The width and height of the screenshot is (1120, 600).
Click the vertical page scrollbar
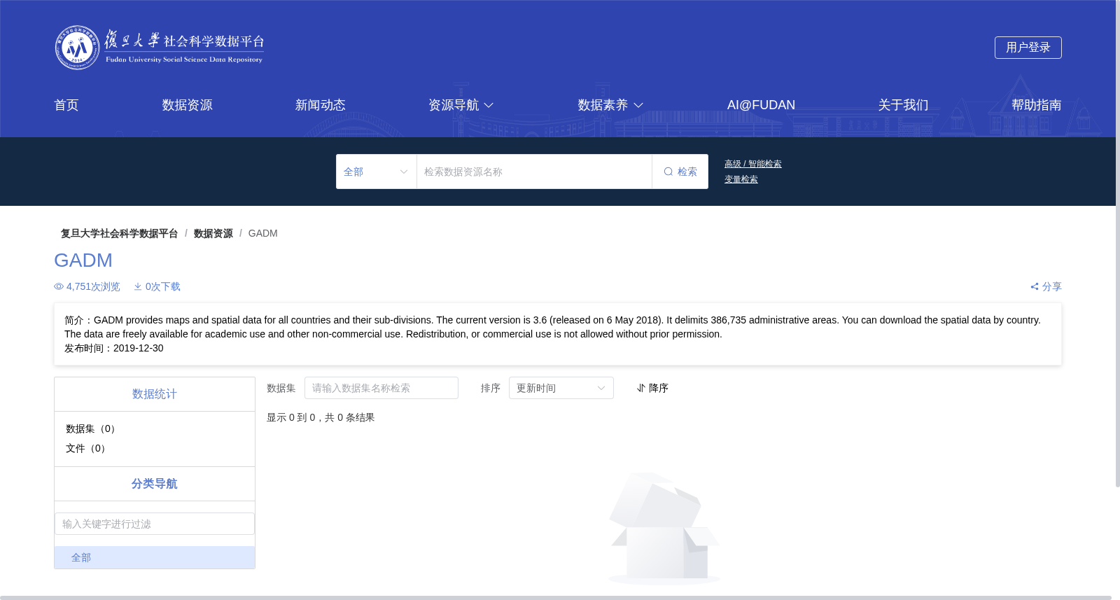(1118, 244)
